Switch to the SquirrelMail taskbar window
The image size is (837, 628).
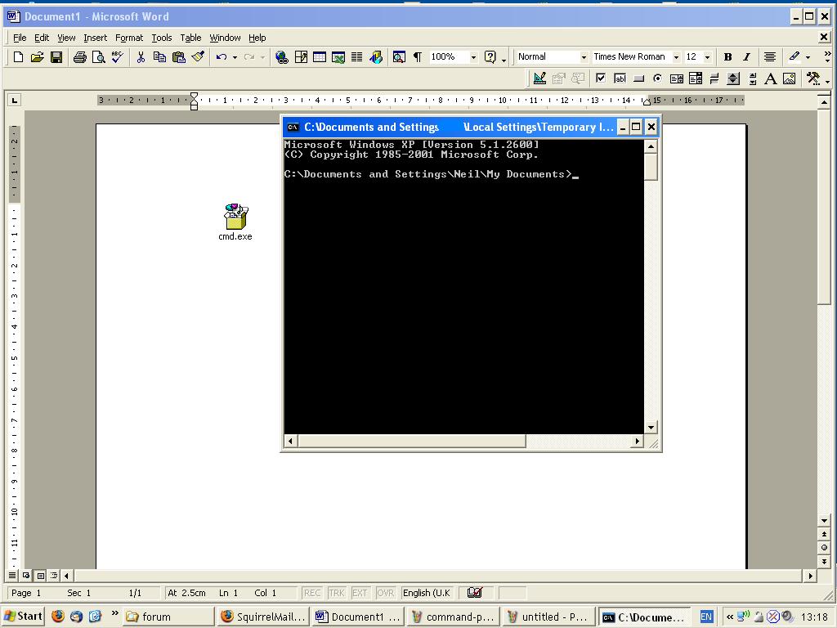coord(262,617)
